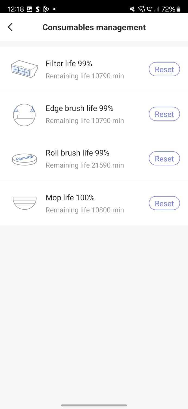
Task: Select the Filter life 99% label
Action: coord(69,64)
